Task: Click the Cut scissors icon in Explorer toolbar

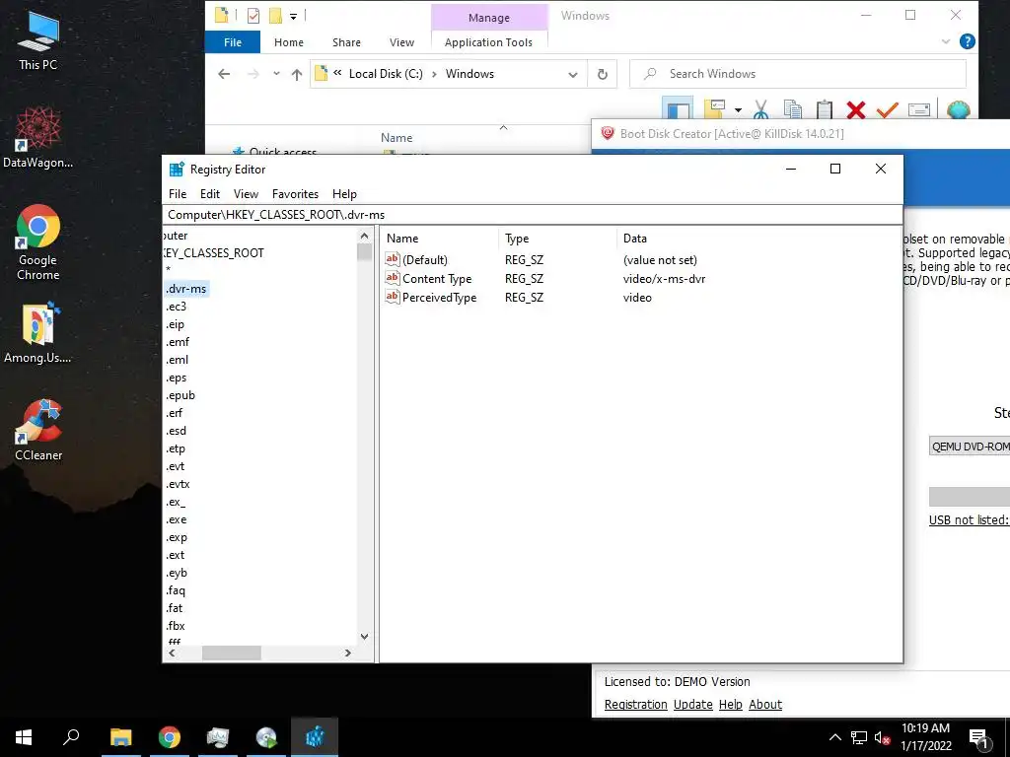Action: 760,109
